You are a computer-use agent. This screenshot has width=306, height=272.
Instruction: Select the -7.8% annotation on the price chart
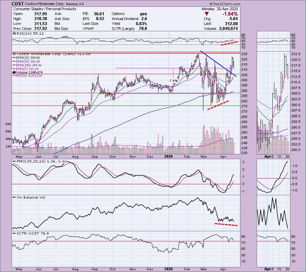point(173,81)
